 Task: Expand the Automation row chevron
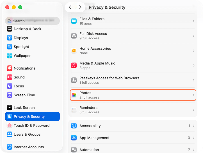pyautogui.click(x=193, y=150)
